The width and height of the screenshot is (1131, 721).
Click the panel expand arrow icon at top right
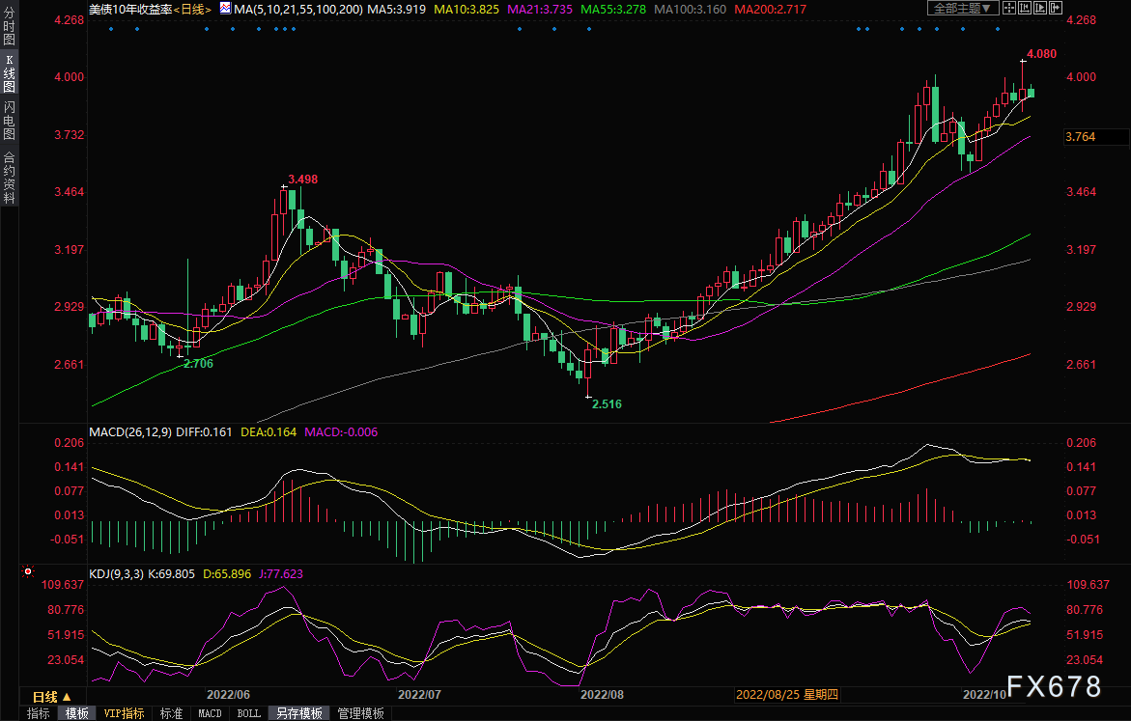point(1056,8)
